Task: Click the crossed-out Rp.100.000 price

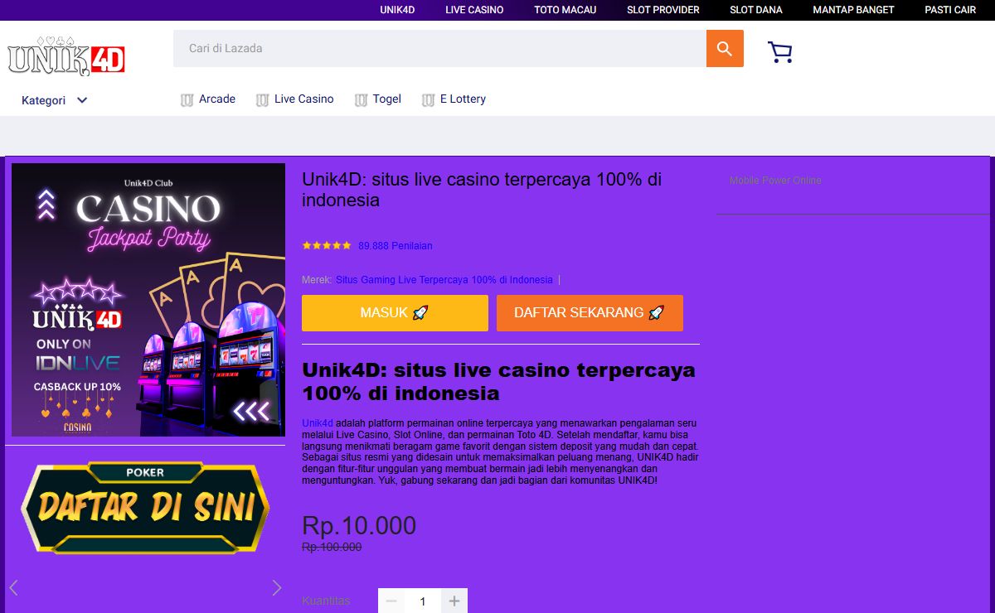Action: [x=332, y=548]
